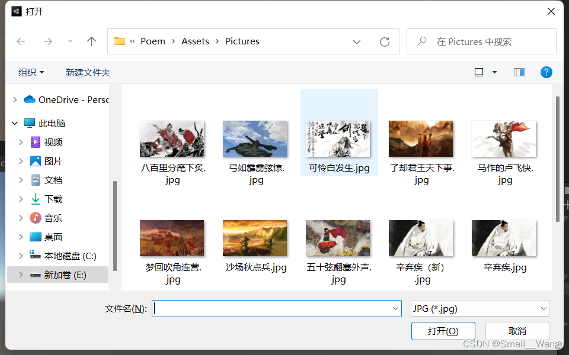The width and height of the screenshot is (569, 355).
Task: Select Pictures in the breadcrumb path
Action: point(242,41)
